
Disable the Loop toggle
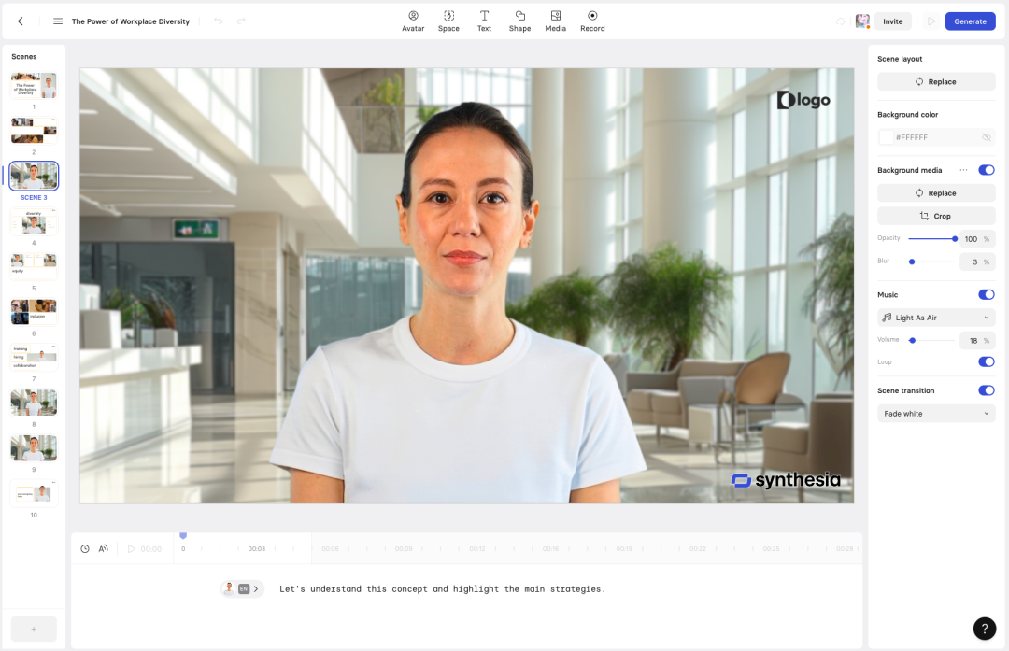(986, 361)
